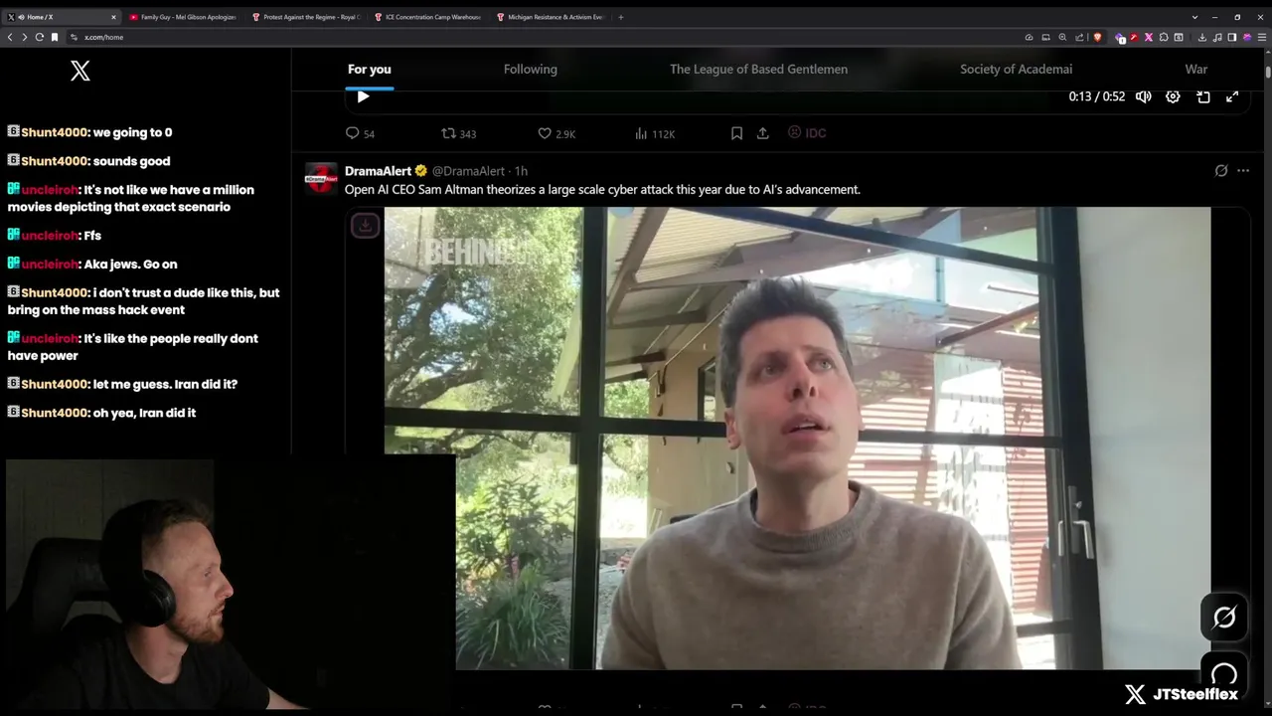The width and height of the screenshot is (1272, 716).
Task: Open the Society of Academai tab
Action: 1016,70
